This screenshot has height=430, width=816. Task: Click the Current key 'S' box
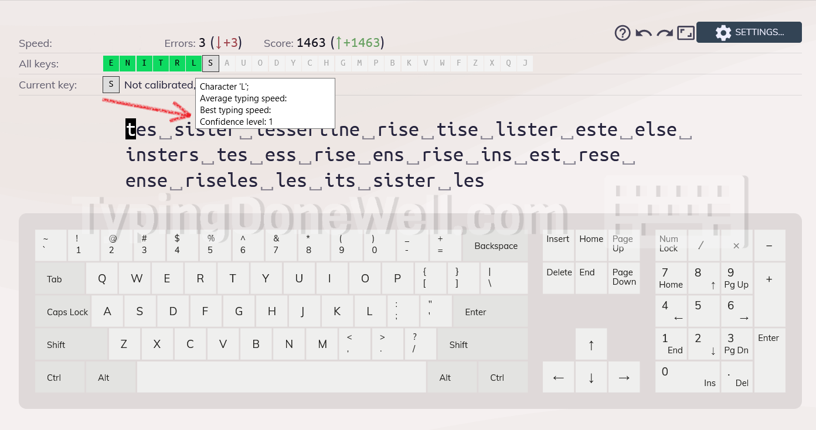[111, 85]
